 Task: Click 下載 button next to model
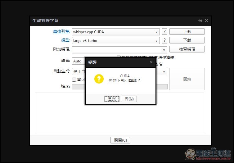point(187,40)
